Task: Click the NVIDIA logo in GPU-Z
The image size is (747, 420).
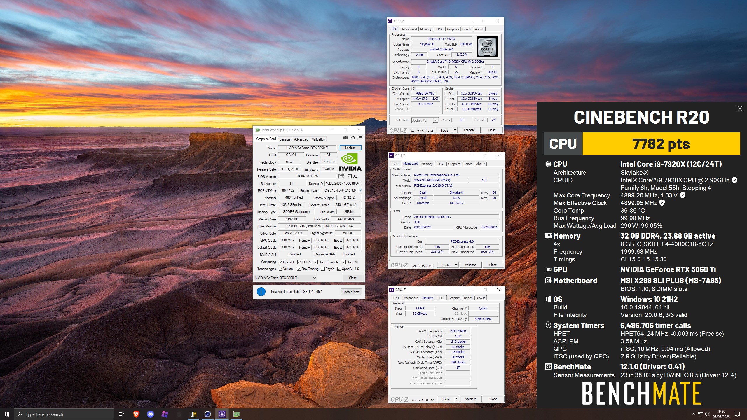Action: (x=350, y=162)
